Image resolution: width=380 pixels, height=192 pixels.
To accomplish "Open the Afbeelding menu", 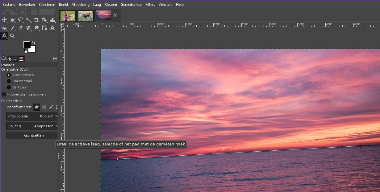I will pyautogui.click(x=81, y=5).
